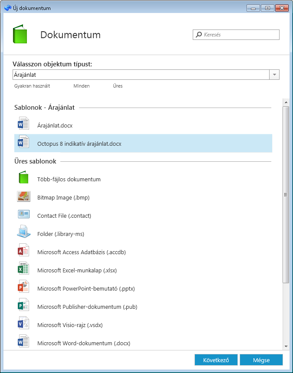Image resolution: width=293 pixels, height=373 pixels.
Task: Choose the Microsoft Access database icon
Action: coord(23,250)
